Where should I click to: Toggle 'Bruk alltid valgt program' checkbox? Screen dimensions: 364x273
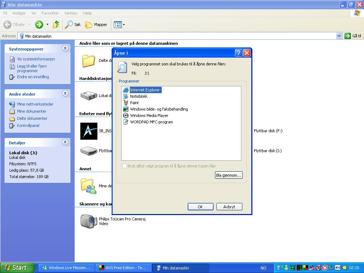tap(125, 166)
